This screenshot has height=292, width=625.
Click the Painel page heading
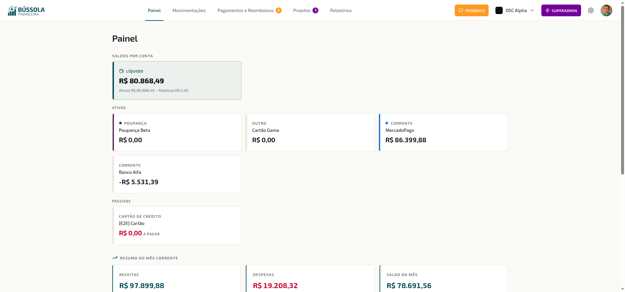pos(125,39)
